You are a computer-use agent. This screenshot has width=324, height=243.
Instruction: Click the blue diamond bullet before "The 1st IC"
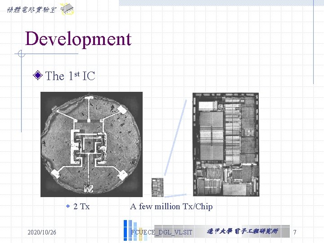[x=38, y=75]
